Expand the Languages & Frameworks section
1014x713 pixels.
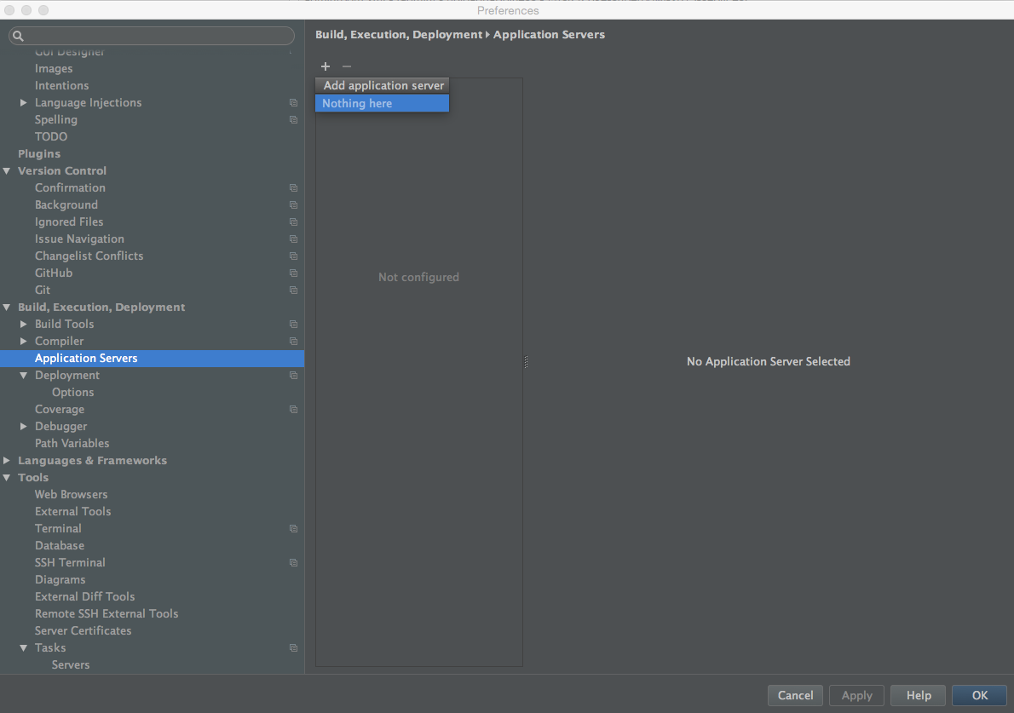7,461
